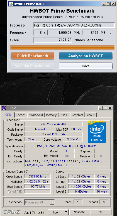Image resolution: width=117 pixels, height=216 pixels.
Task: Maximize the HWBOT Prime window
Action: (108, 4)
